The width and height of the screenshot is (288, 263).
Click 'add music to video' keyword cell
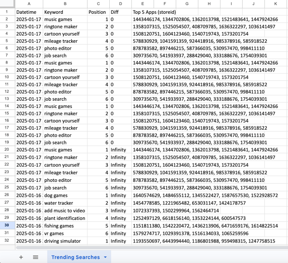(65, 211)
